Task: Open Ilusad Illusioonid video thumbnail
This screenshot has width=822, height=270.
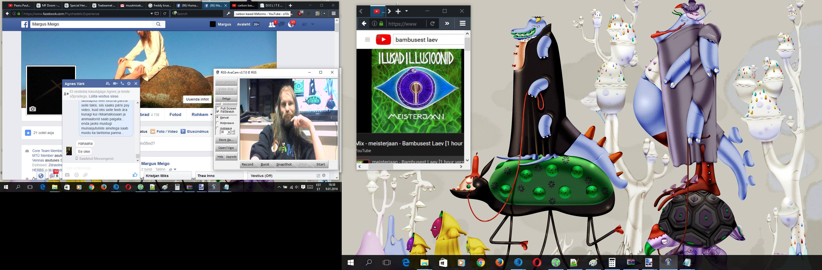Action: coord(418,91)
